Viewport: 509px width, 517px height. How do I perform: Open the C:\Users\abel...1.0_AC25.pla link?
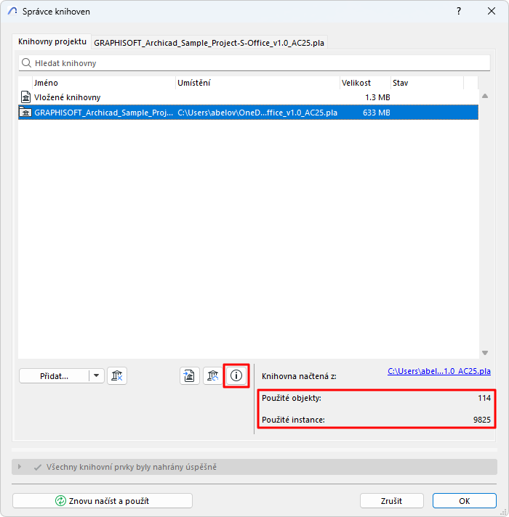439,371
